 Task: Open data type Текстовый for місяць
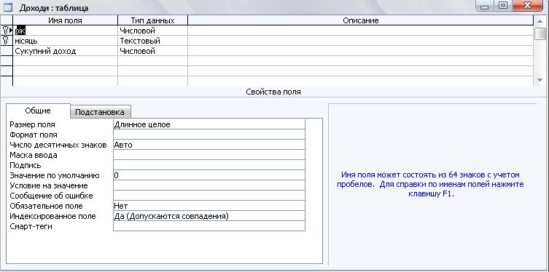point(152,41)
